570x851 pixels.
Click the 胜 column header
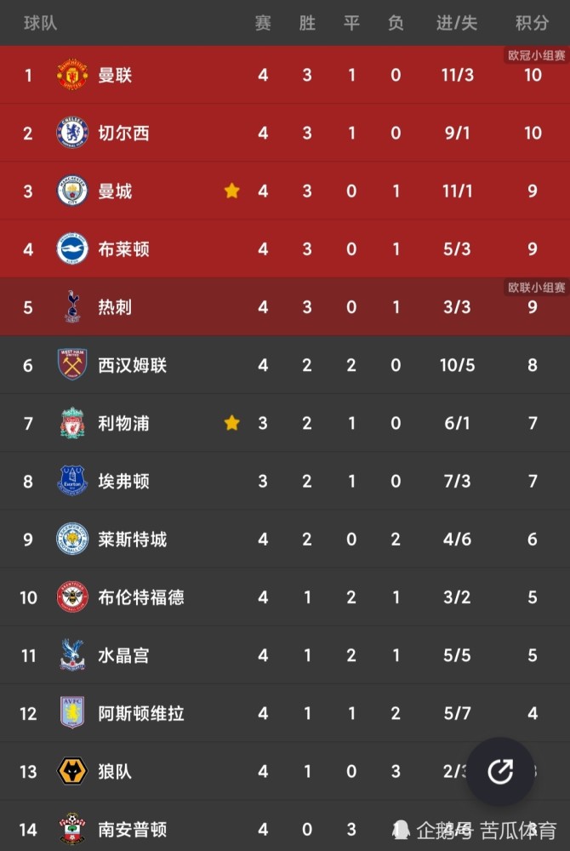pyautogui.click(x=307, y=23)
